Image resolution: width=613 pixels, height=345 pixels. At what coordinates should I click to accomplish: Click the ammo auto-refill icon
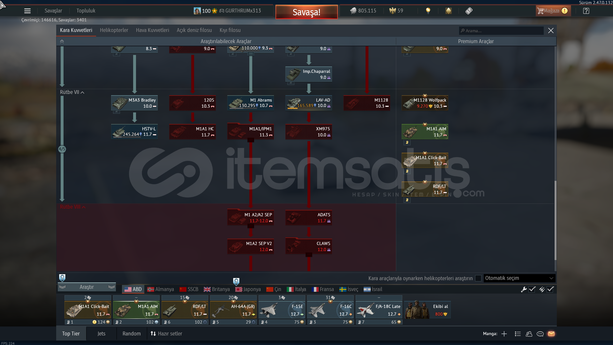[542, 289]
